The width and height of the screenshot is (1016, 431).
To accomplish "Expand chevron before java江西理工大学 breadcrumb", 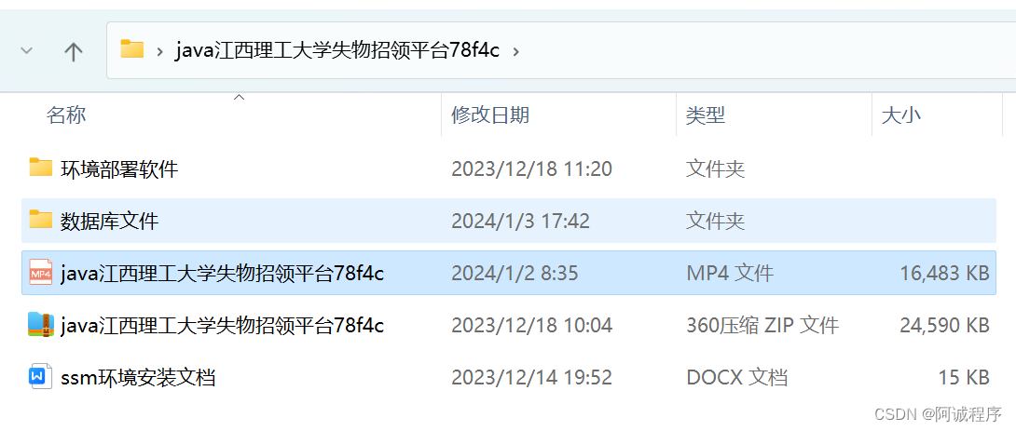I will tap(159, 51).
